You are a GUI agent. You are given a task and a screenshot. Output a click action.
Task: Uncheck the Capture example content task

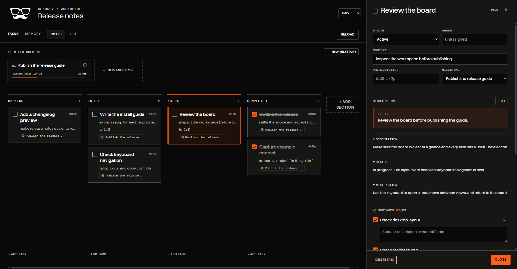pos(254,147)
